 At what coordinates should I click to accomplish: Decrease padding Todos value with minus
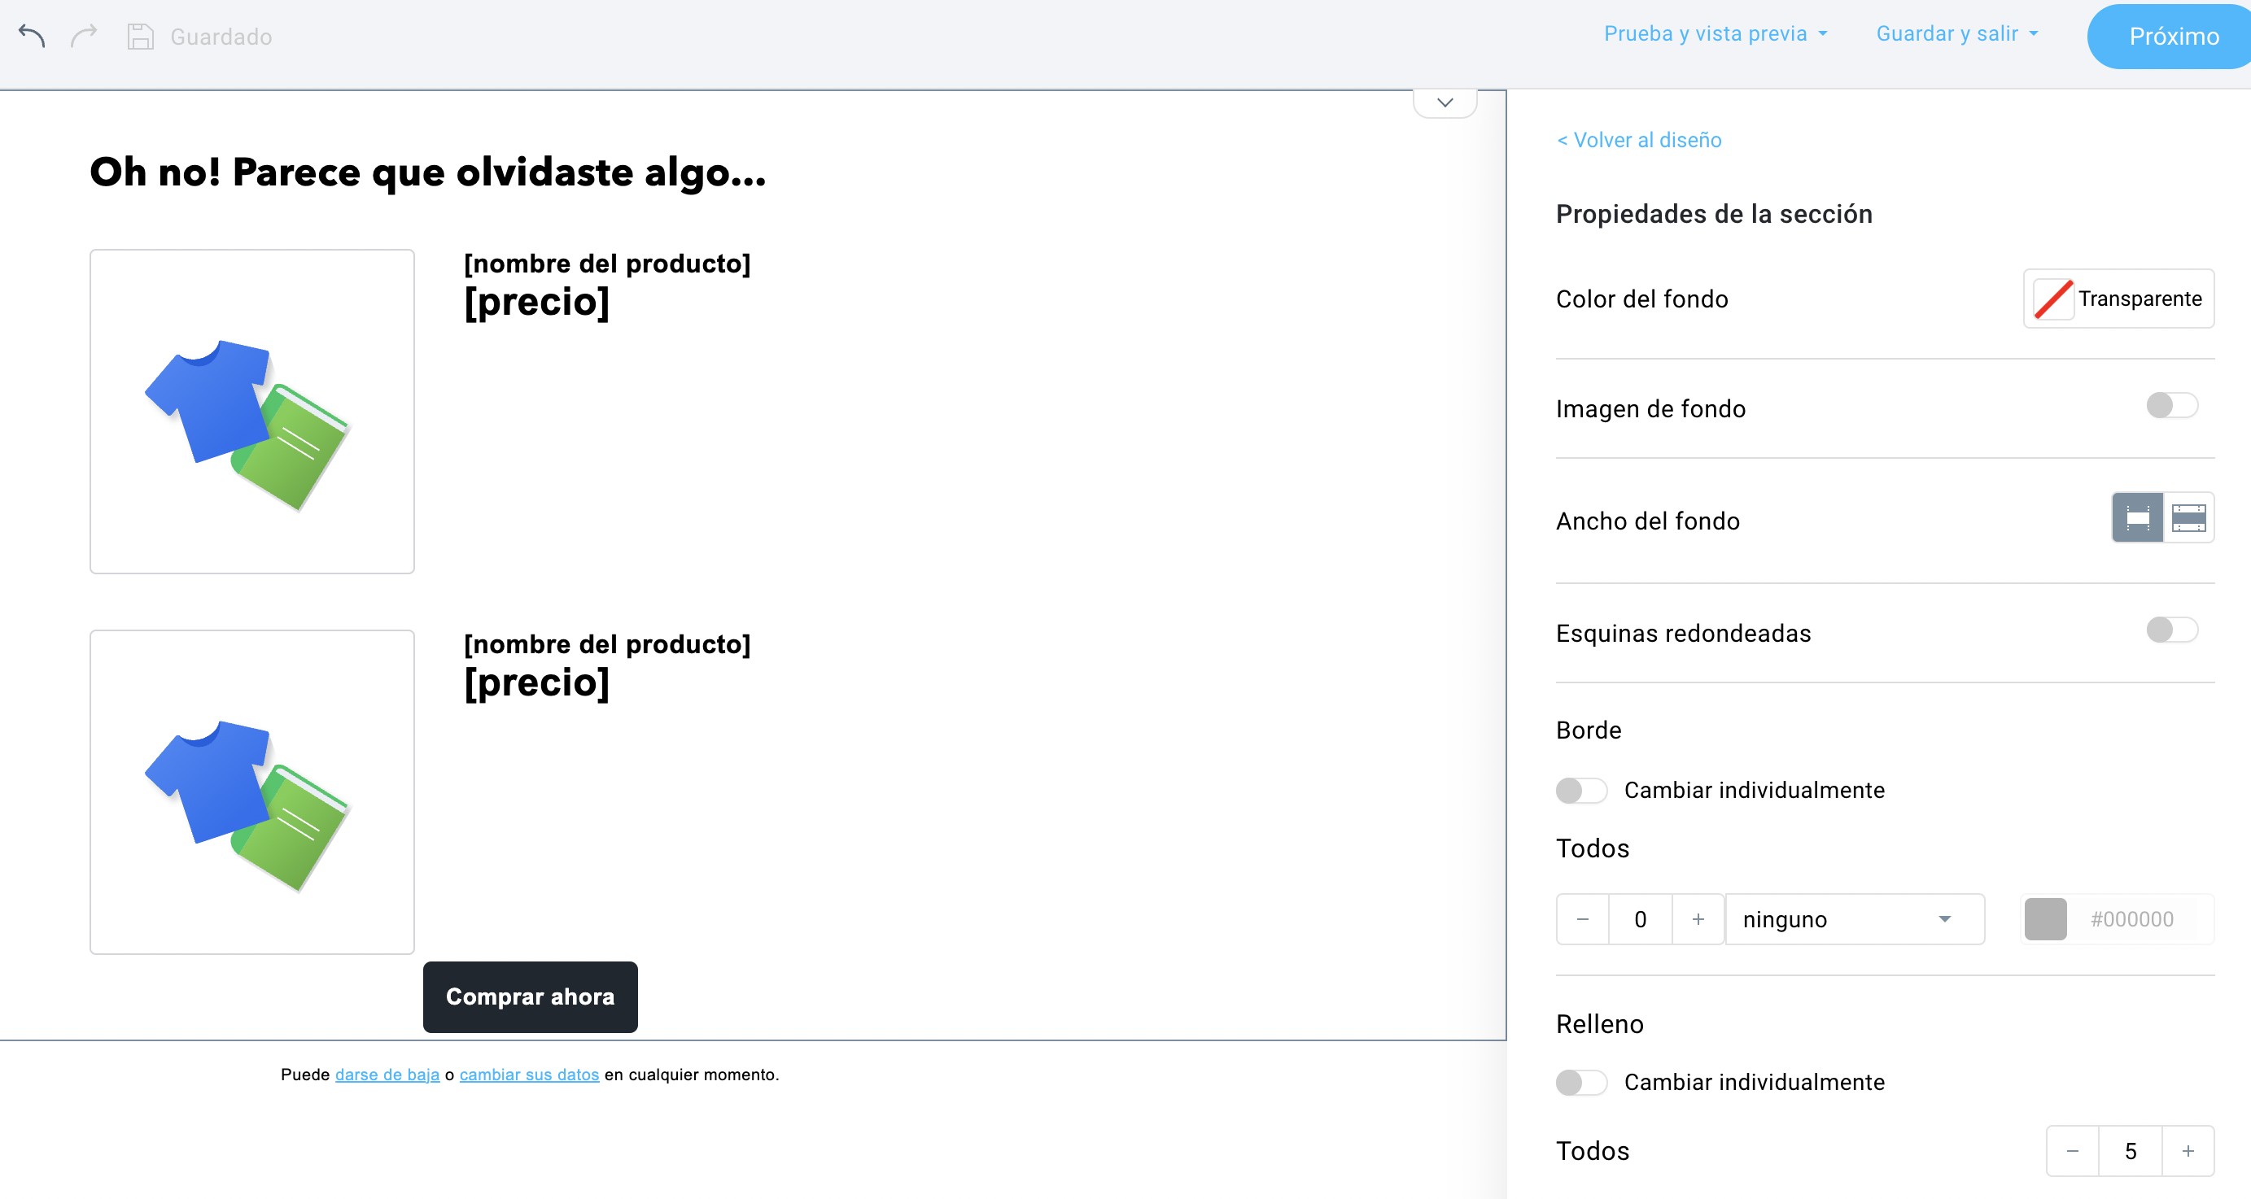coord(2073,1151)
